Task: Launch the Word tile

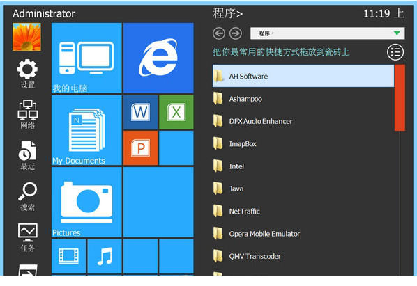Action: pos(140,112)
